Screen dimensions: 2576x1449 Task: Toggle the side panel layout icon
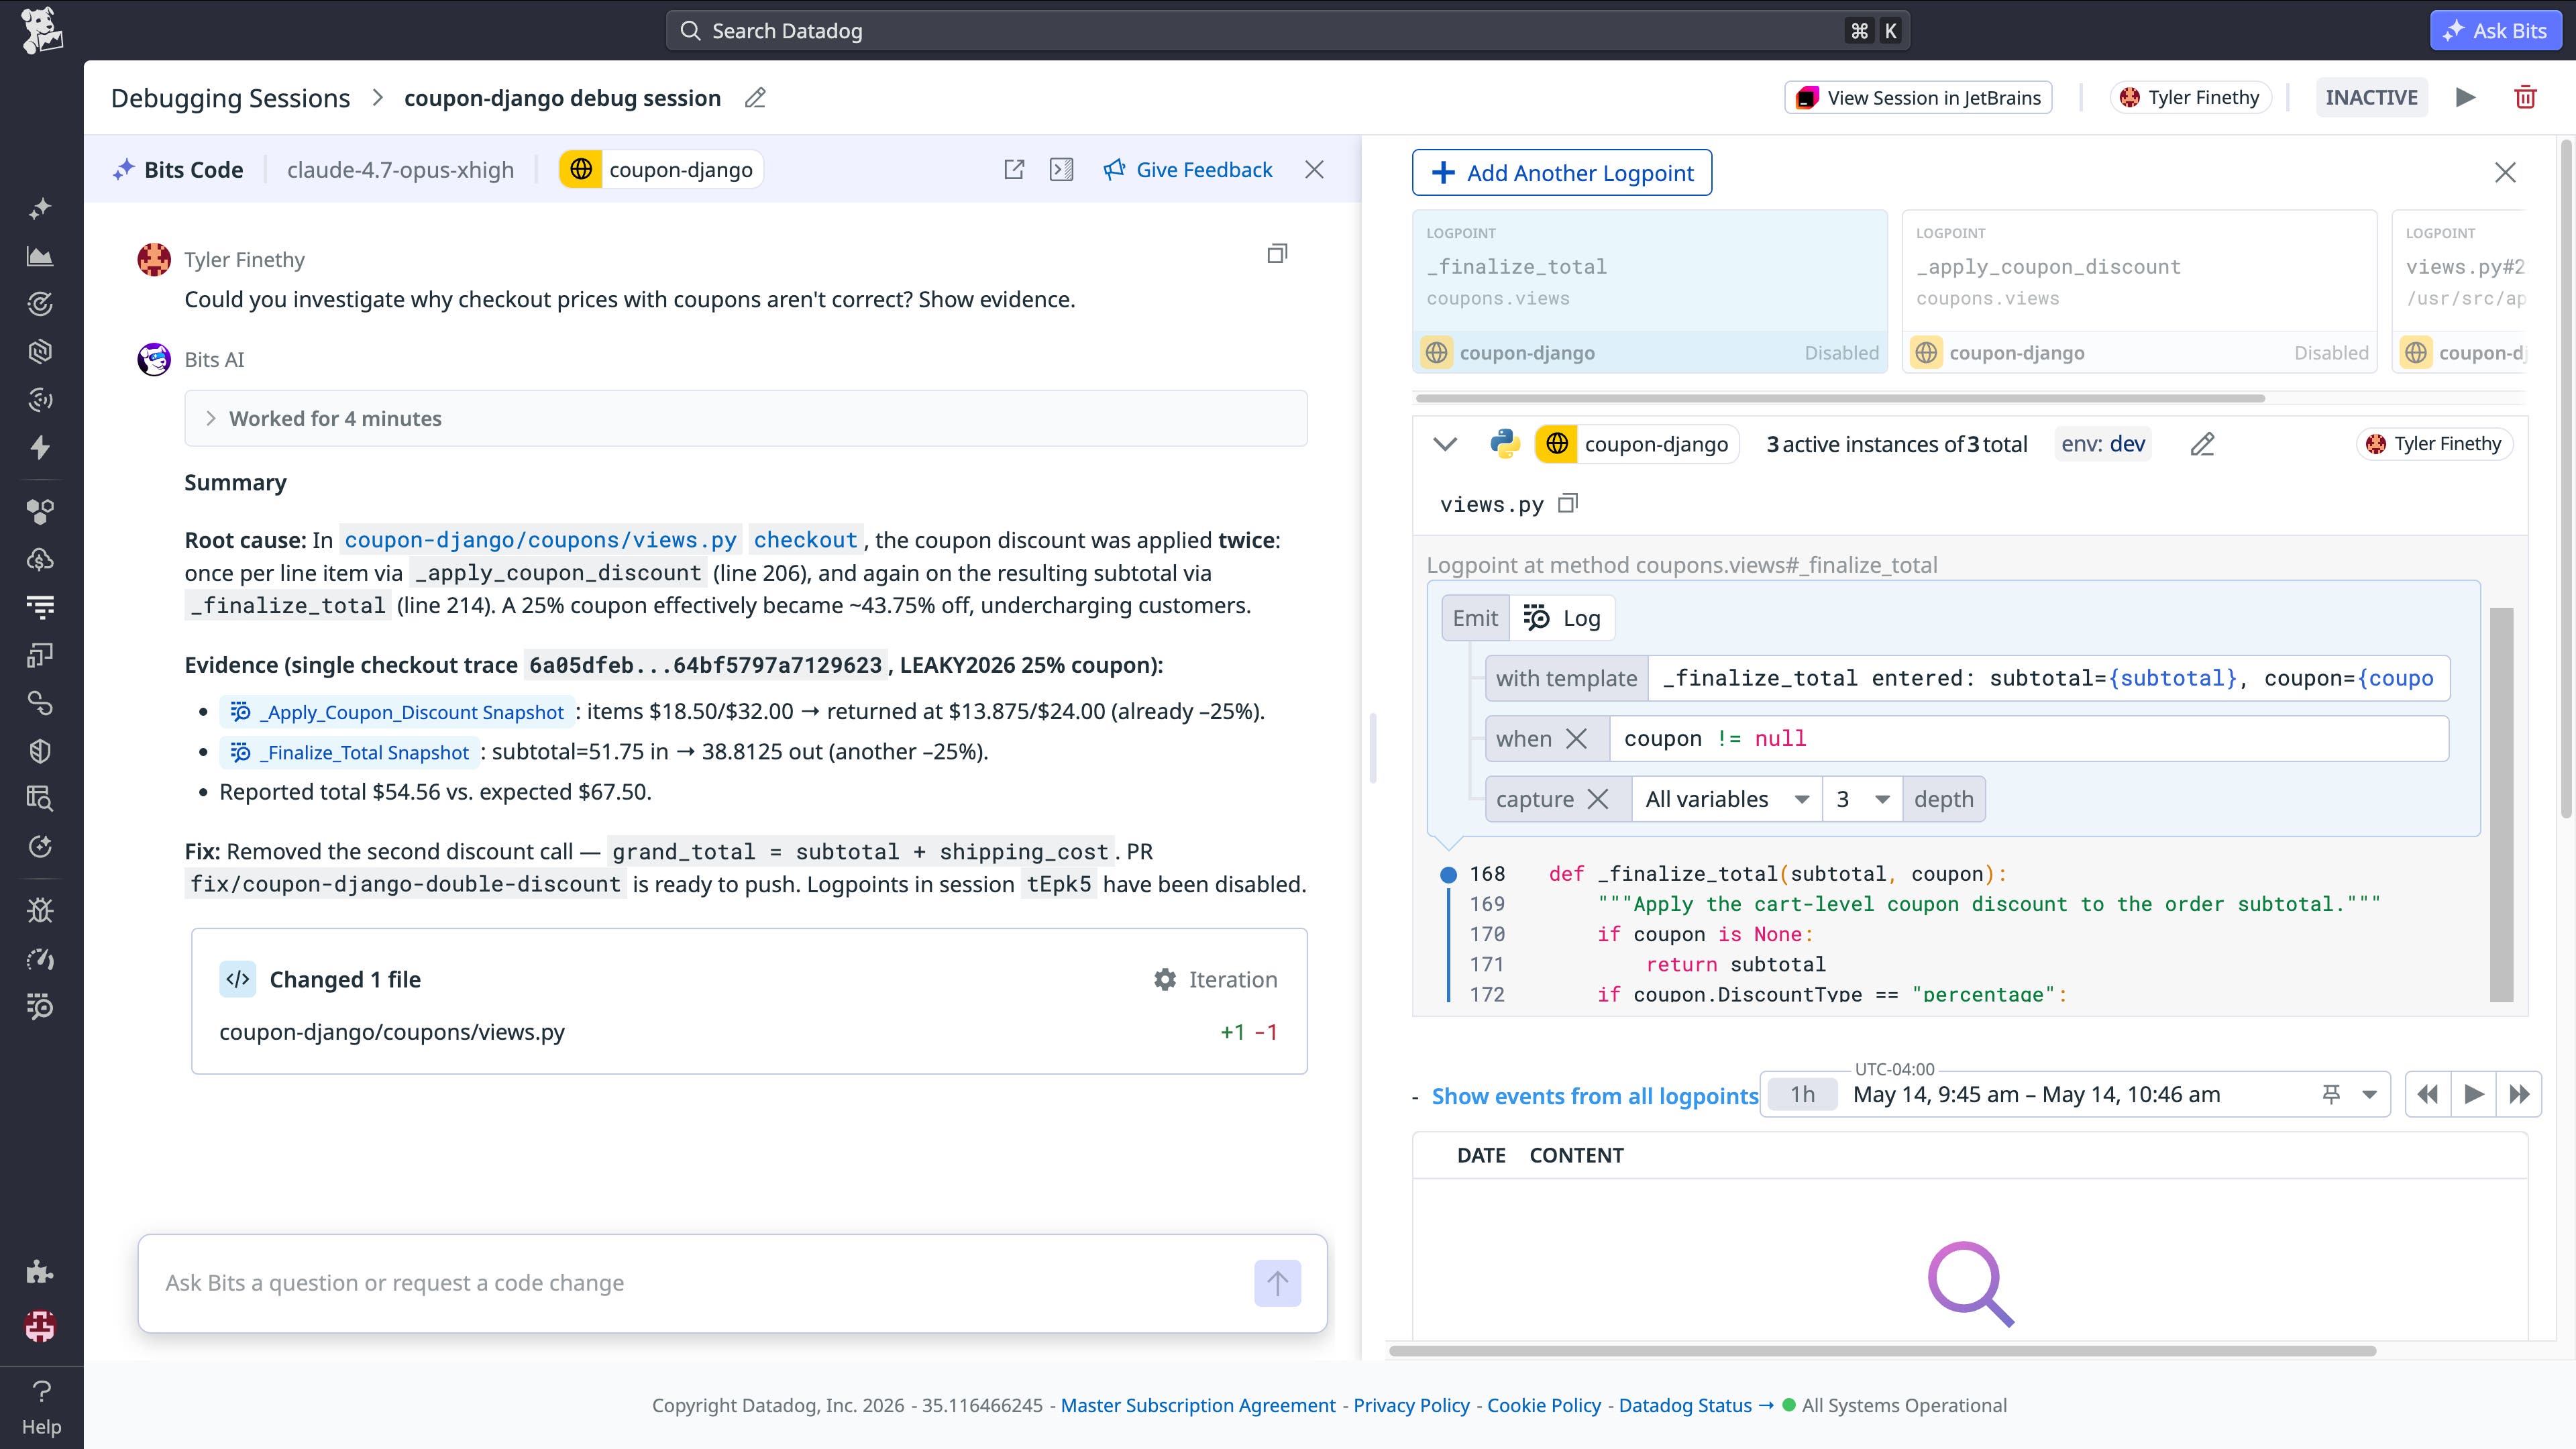(x=1062, y=170)
